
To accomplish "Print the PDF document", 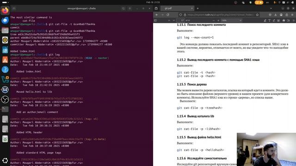I will (x=284, y=20).
